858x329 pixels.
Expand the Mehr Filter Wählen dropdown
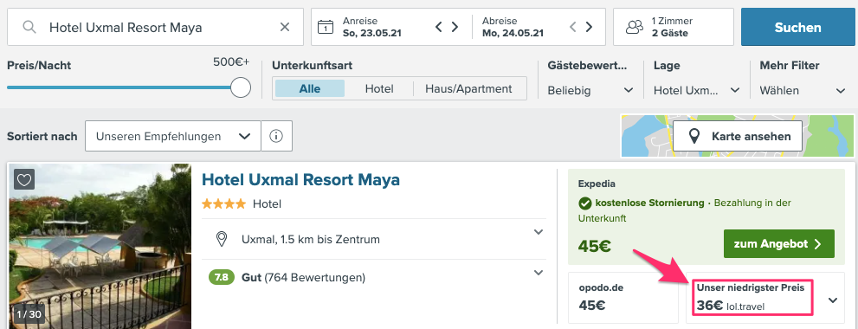(x=803, y=91)
